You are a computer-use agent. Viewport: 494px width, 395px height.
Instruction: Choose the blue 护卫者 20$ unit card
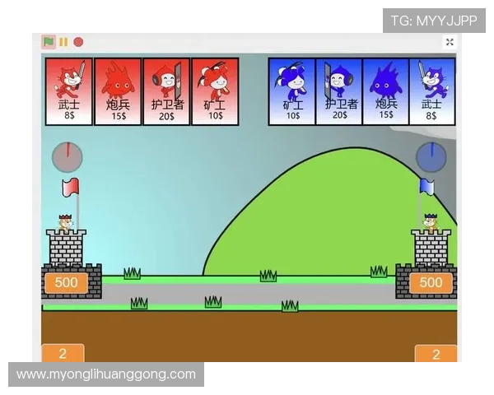pos(338,91)
